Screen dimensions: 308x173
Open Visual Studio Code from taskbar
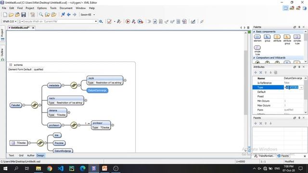point(61,169)
